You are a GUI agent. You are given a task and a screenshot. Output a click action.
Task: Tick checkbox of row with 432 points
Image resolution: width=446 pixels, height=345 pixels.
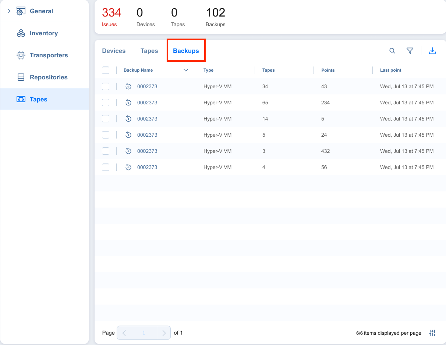pyautogui.click(x=106, y=151)
